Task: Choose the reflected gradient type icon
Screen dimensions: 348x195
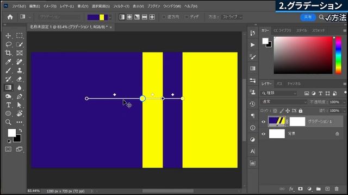Action: [145, 17]
